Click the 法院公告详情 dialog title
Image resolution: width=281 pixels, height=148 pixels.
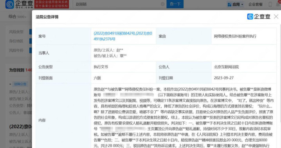click(47, 17)
